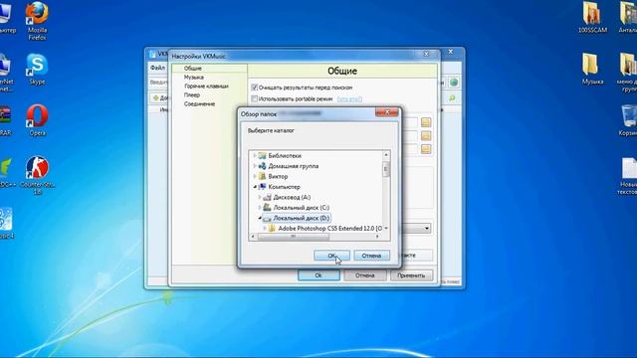The width and height of the screenshot is (637, 358).
Task: Enable Использовать portable режим checkbox
Action: click(255, 98)
